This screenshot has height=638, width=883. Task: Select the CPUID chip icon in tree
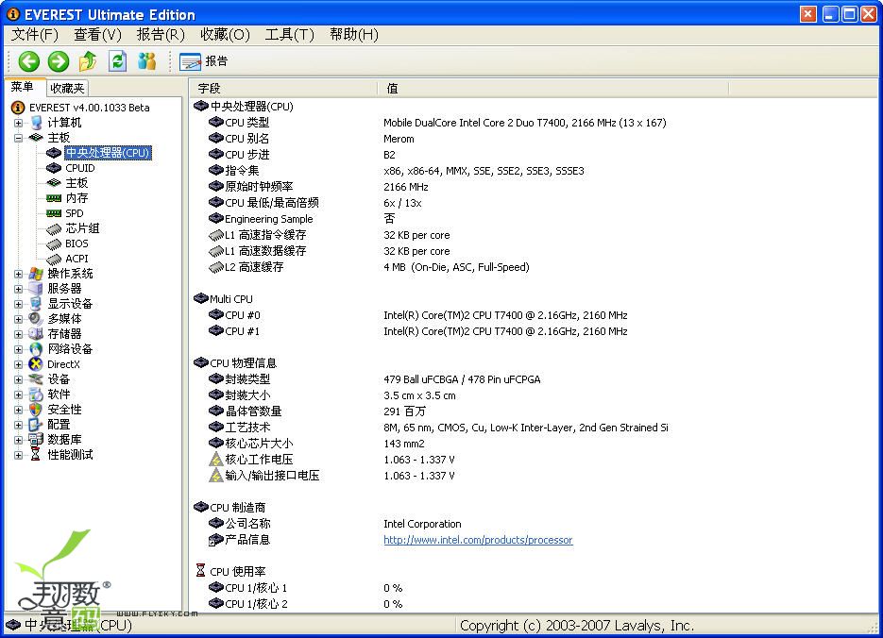(x=54, y=168)
